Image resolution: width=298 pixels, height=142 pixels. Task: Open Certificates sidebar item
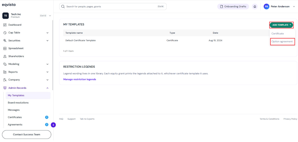[15, 117]
